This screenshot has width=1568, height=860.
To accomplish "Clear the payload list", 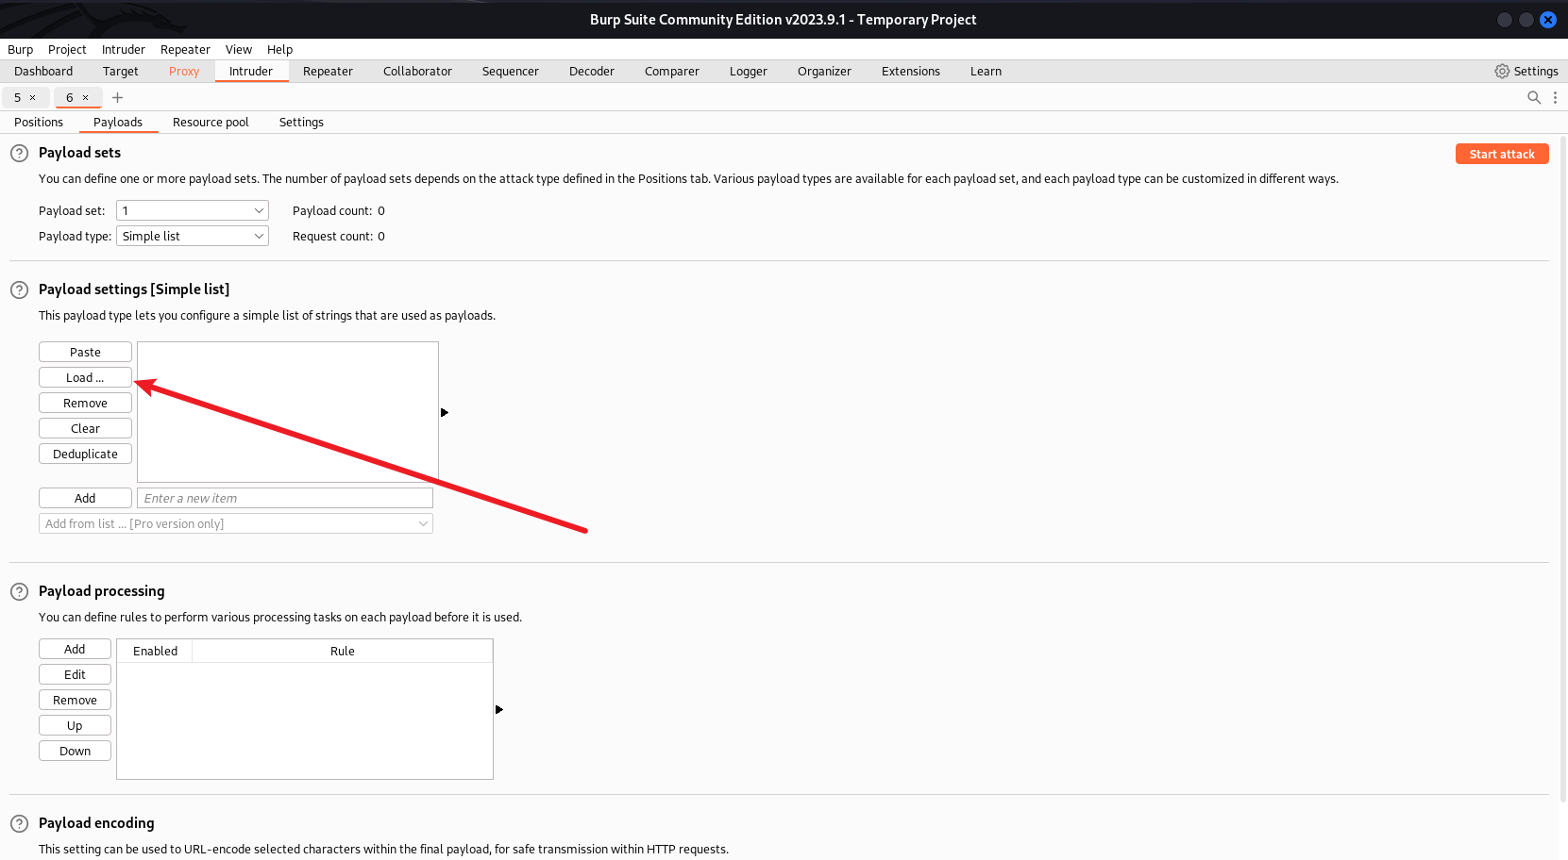I will coord(85,428).
